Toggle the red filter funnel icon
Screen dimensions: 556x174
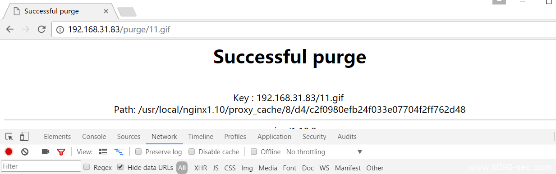tap(61, 152)
